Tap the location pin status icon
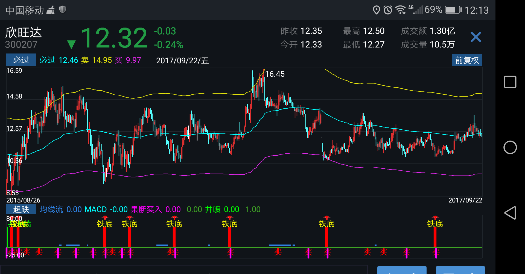Screen dimensions: 525x274 376,10
